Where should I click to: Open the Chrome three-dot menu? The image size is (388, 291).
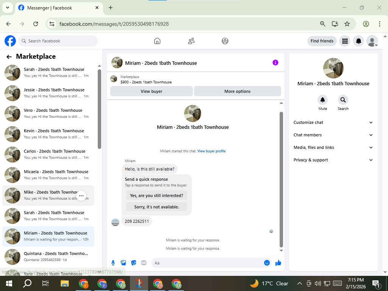click(x=380, y=24)
